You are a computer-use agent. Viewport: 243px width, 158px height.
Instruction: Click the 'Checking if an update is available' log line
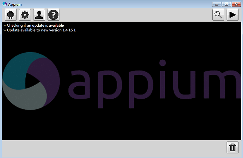pos(35,25)
